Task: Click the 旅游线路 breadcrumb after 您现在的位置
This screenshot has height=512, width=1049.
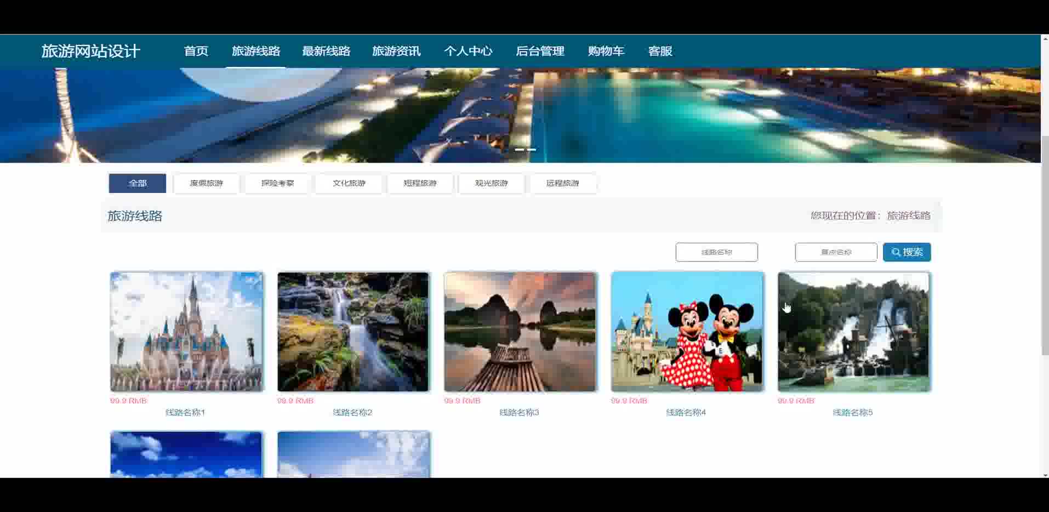Action: 909,215
